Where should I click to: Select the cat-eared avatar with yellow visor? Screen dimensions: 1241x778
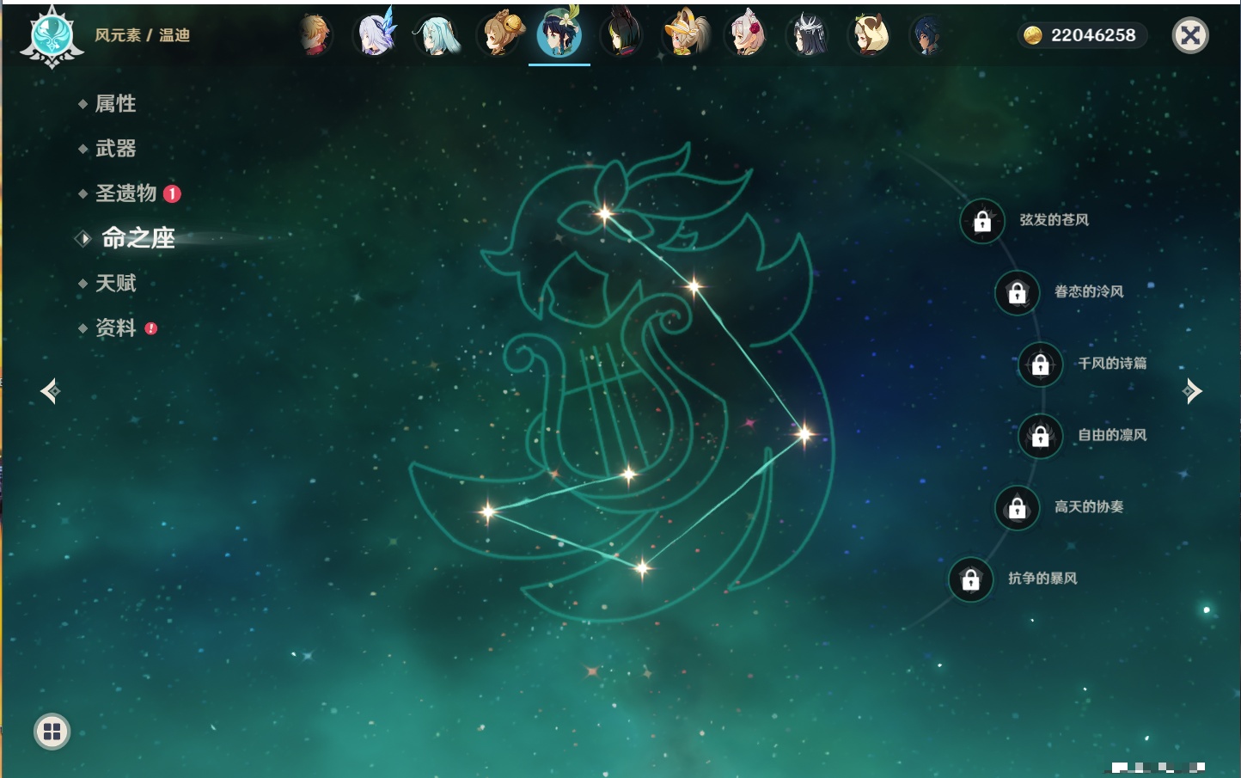[685, 34]
